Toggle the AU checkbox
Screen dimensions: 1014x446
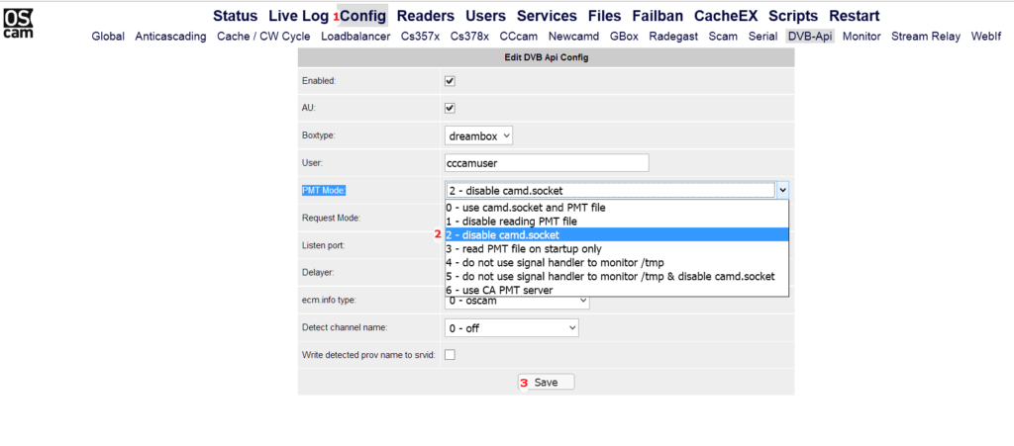coord(451,109)
